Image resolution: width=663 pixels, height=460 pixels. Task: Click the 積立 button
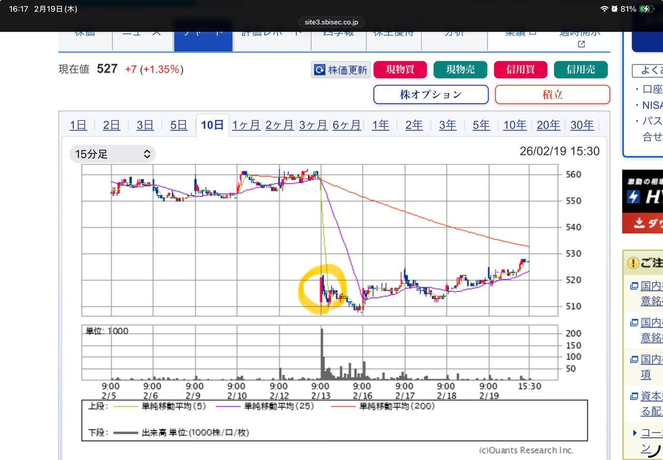pos(552,95)
